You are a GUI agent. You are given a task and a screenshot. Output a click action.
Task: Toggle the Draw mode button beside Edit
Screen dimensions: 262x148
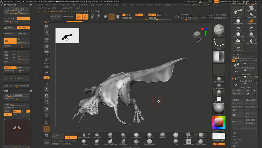[x=85, y=16]
